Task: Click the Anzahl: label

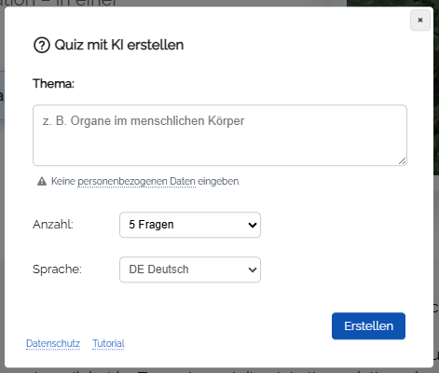Action: [53, 225]
